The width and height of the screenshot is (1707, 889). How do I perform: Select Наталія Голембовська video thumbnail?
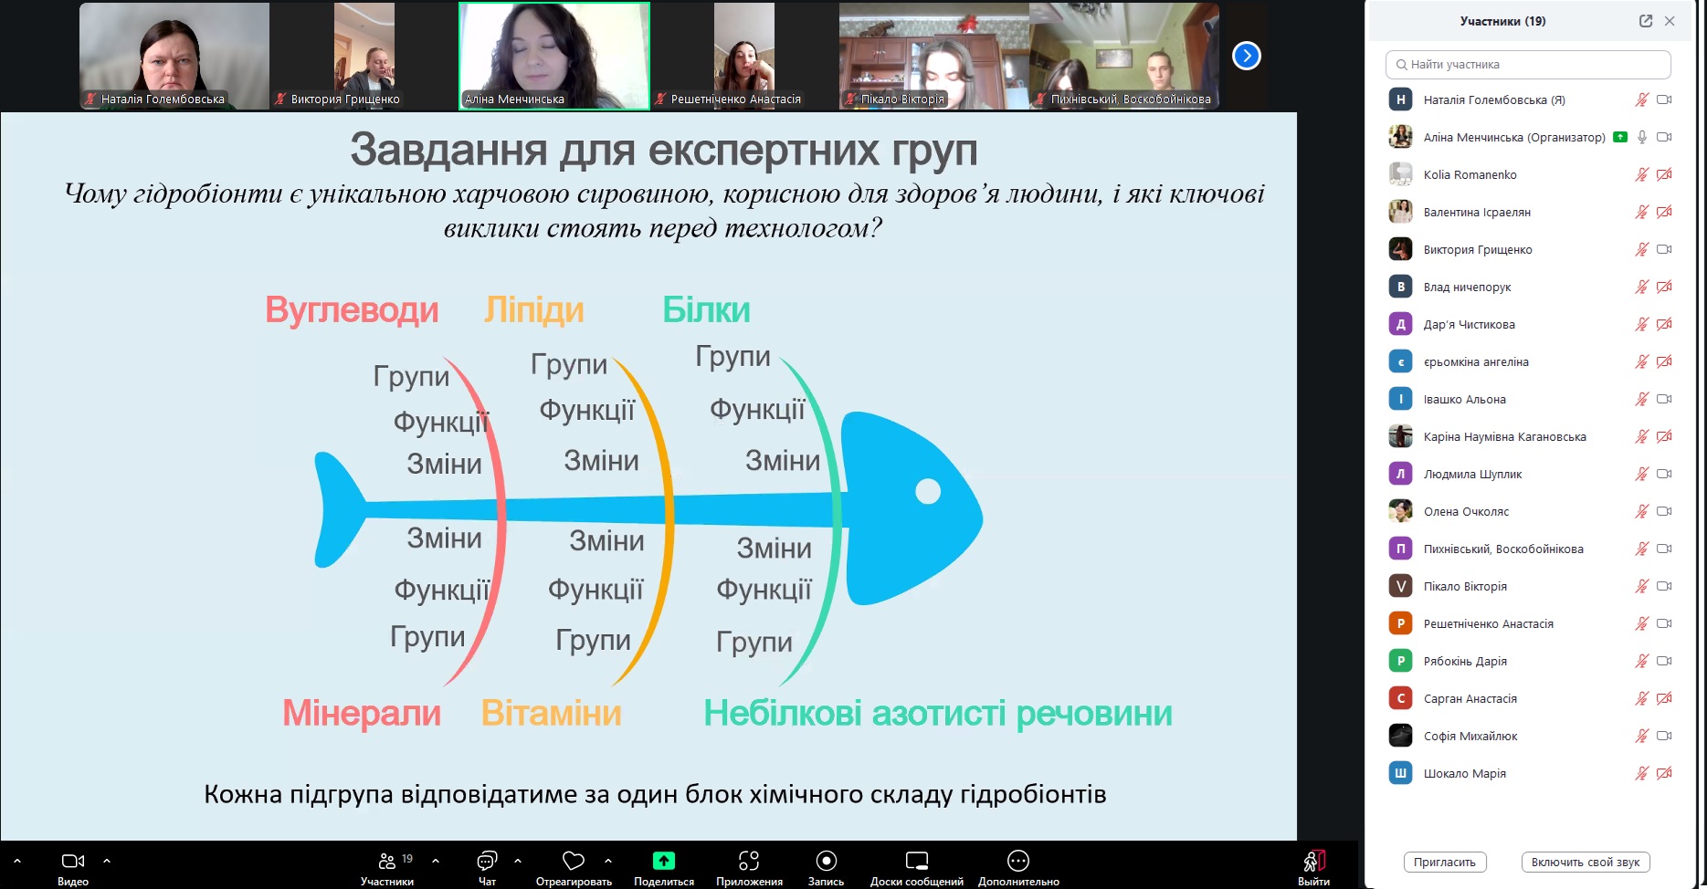point(174,56)
